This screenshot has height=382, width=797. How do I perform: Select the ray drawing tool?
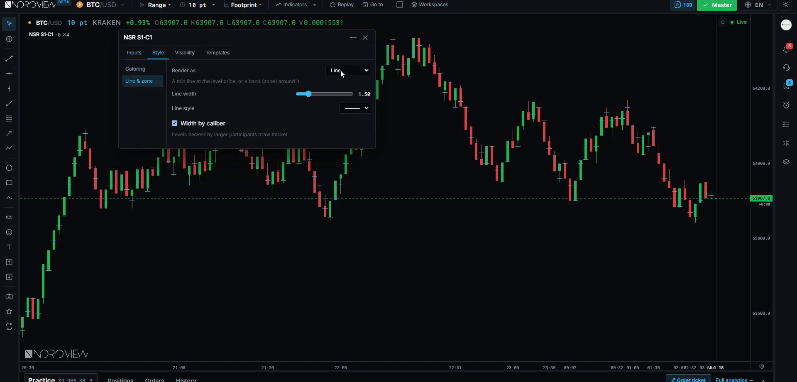9,104
